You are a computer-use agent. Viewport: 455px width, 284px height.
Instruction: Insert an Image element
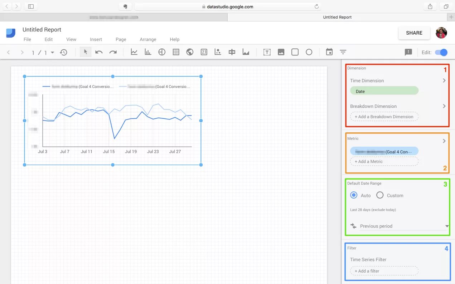(281, 52)
